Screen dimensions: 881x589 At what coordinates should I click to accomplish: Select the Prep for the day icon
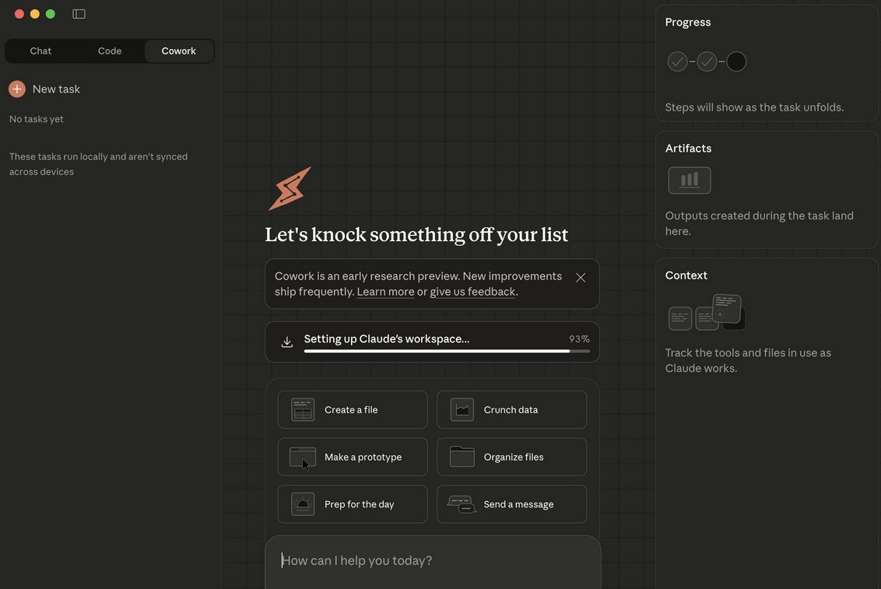click(303, 503)
